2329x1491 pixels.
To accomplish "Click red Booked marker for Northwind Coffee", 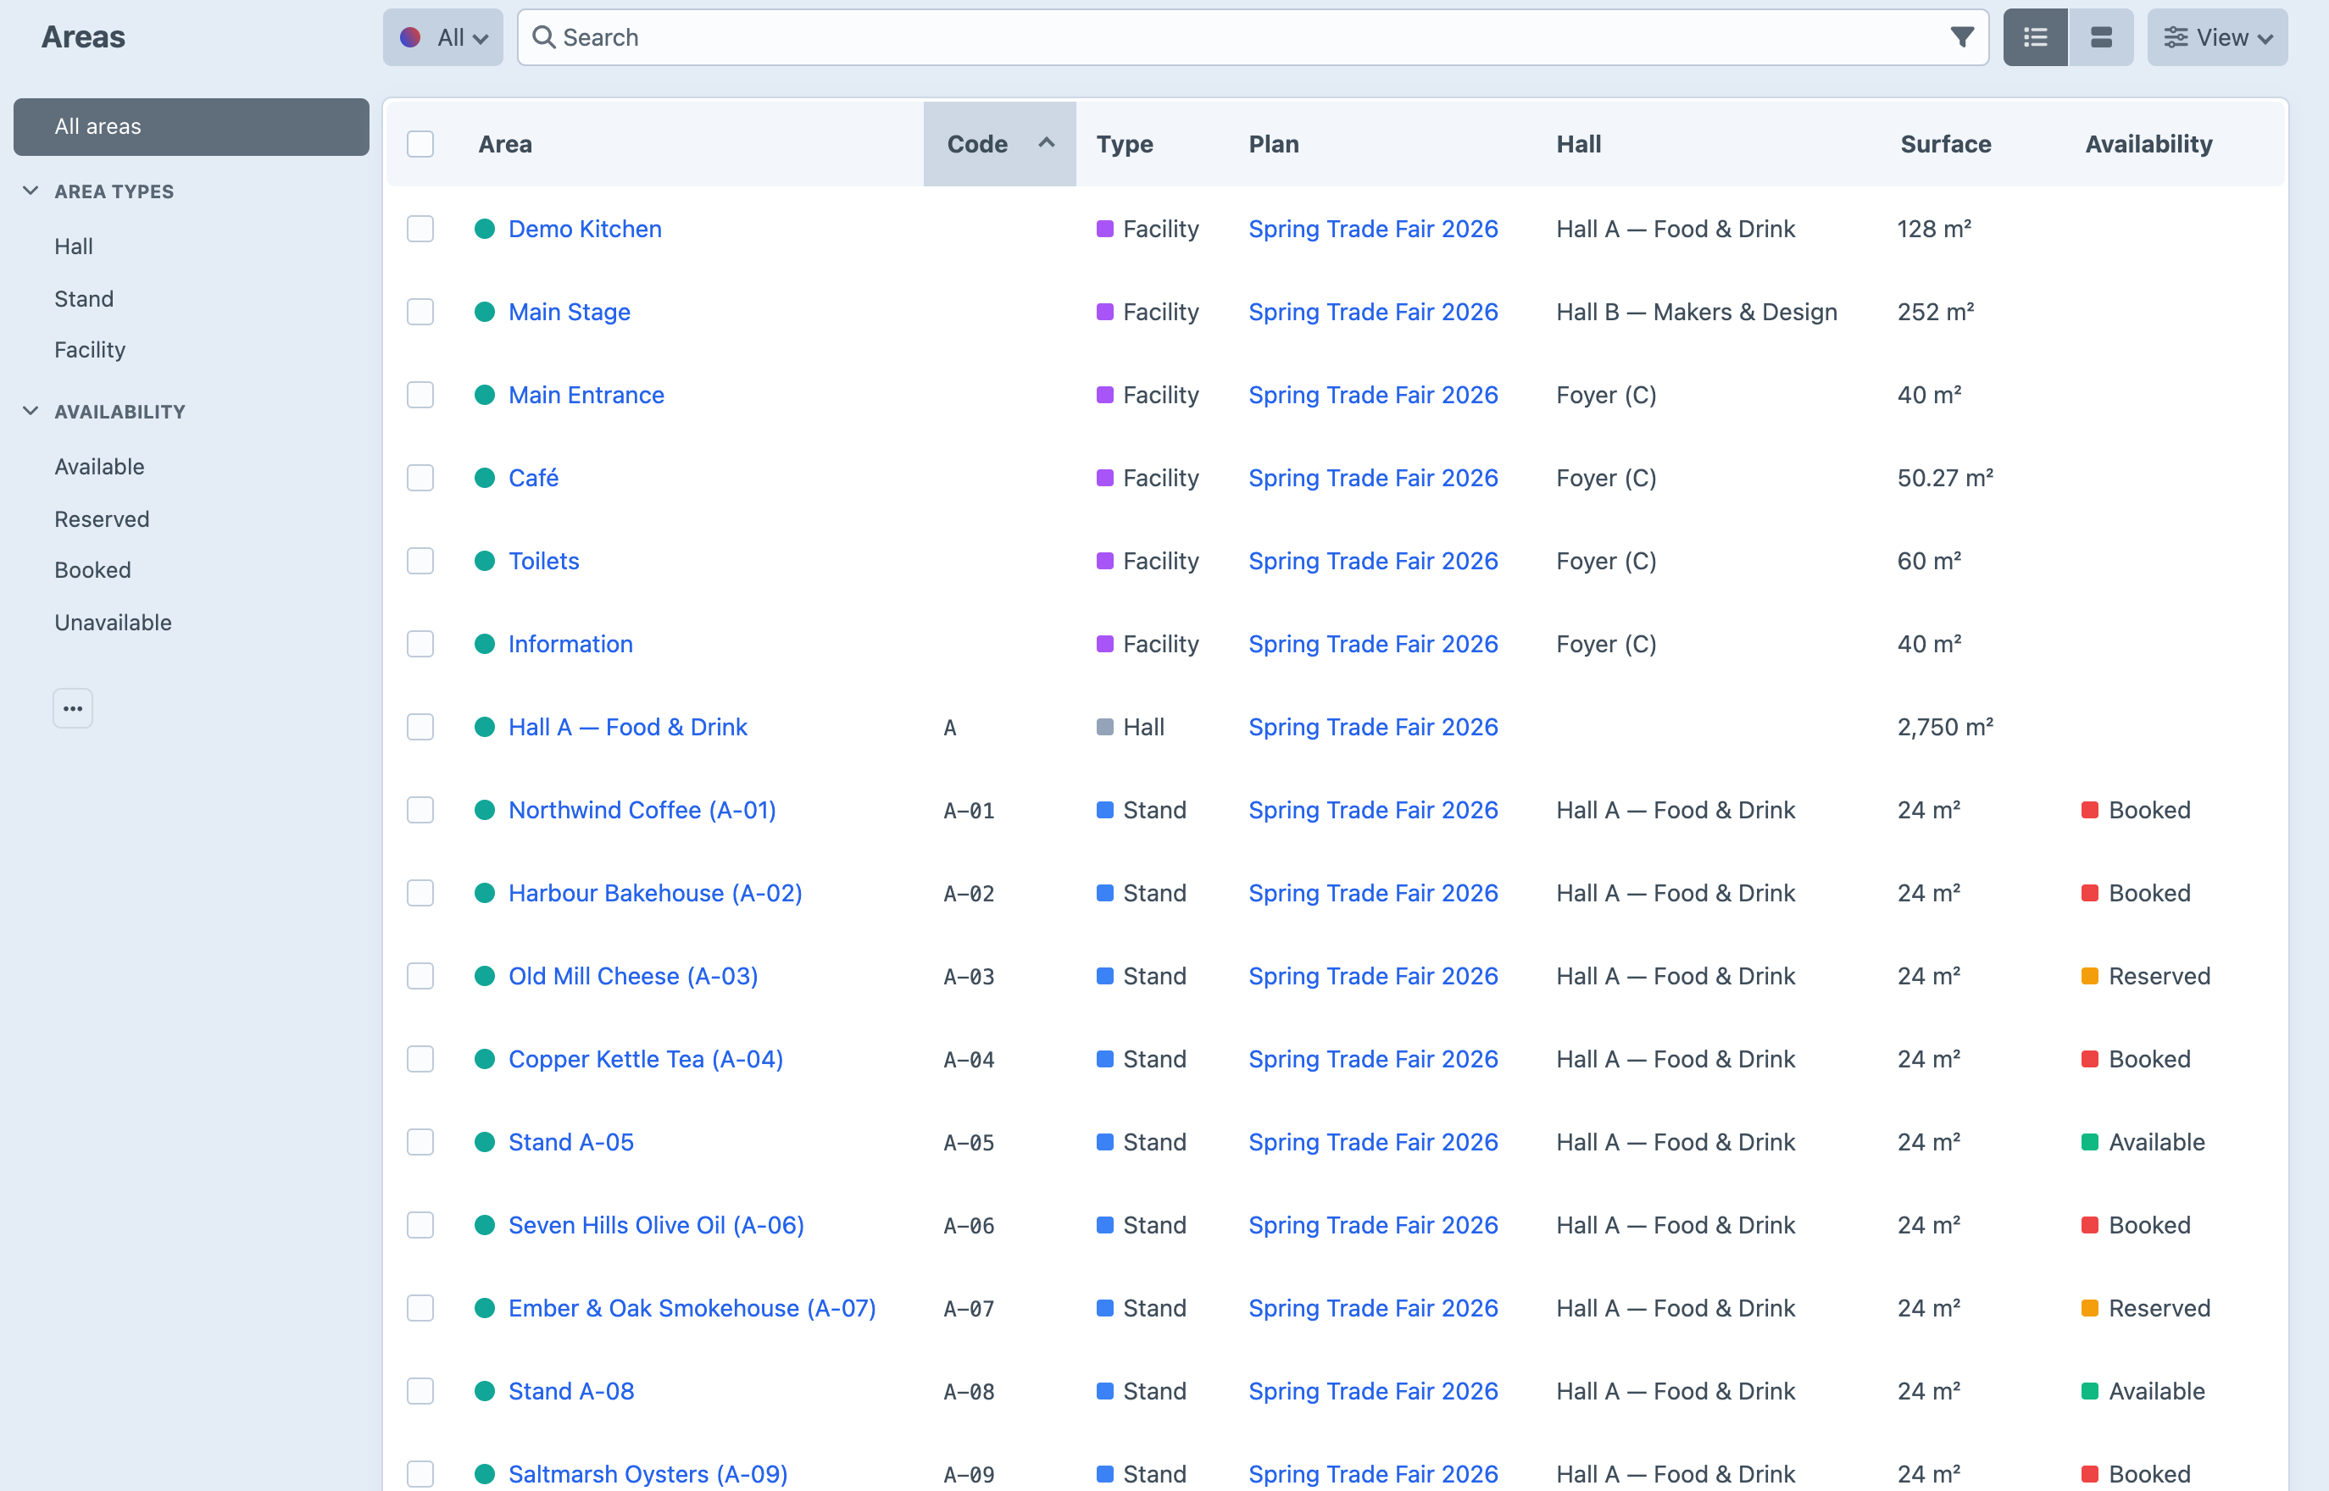I will (2090, 811).
